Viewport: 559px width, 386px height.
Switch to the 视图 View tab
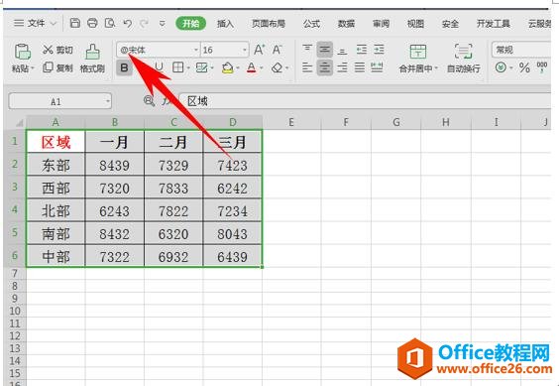tap(415, 24)
